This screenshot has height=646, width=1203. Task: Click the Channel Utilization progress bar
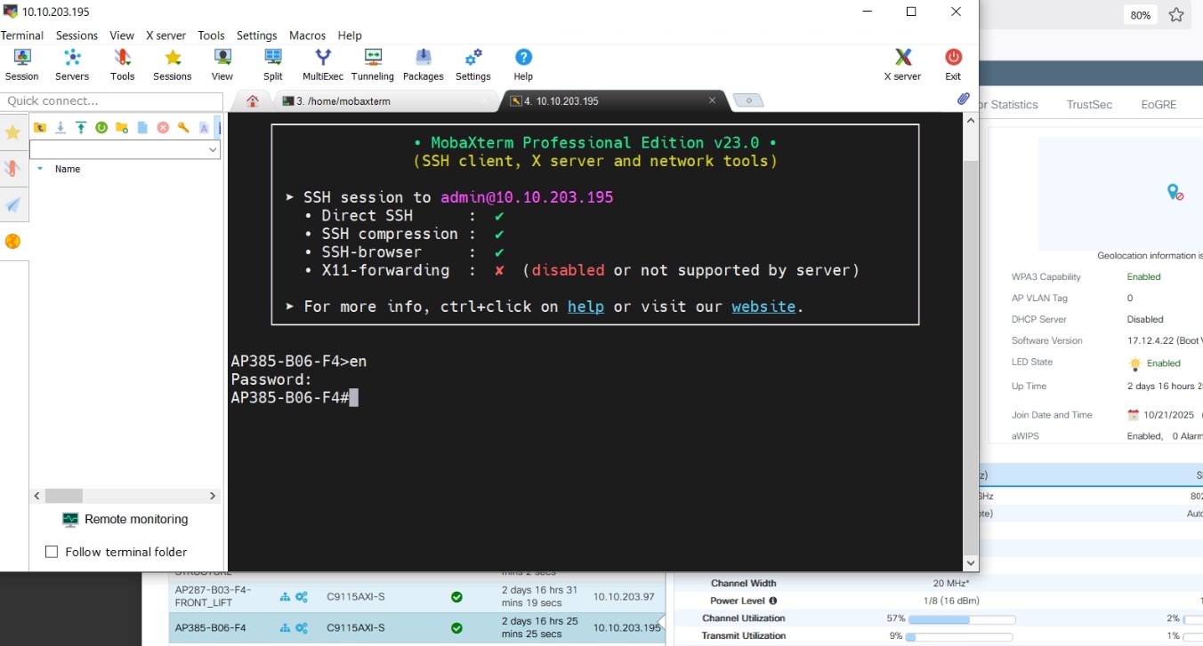[962, 618]
